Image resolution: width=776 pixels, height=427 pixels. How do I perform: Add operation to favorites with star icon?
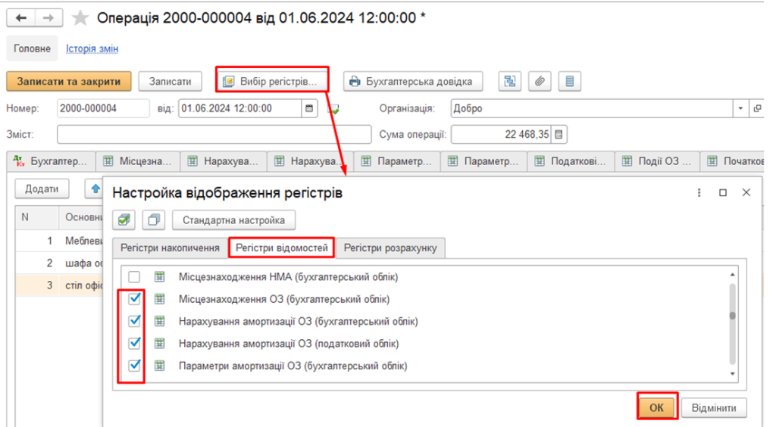80,18
